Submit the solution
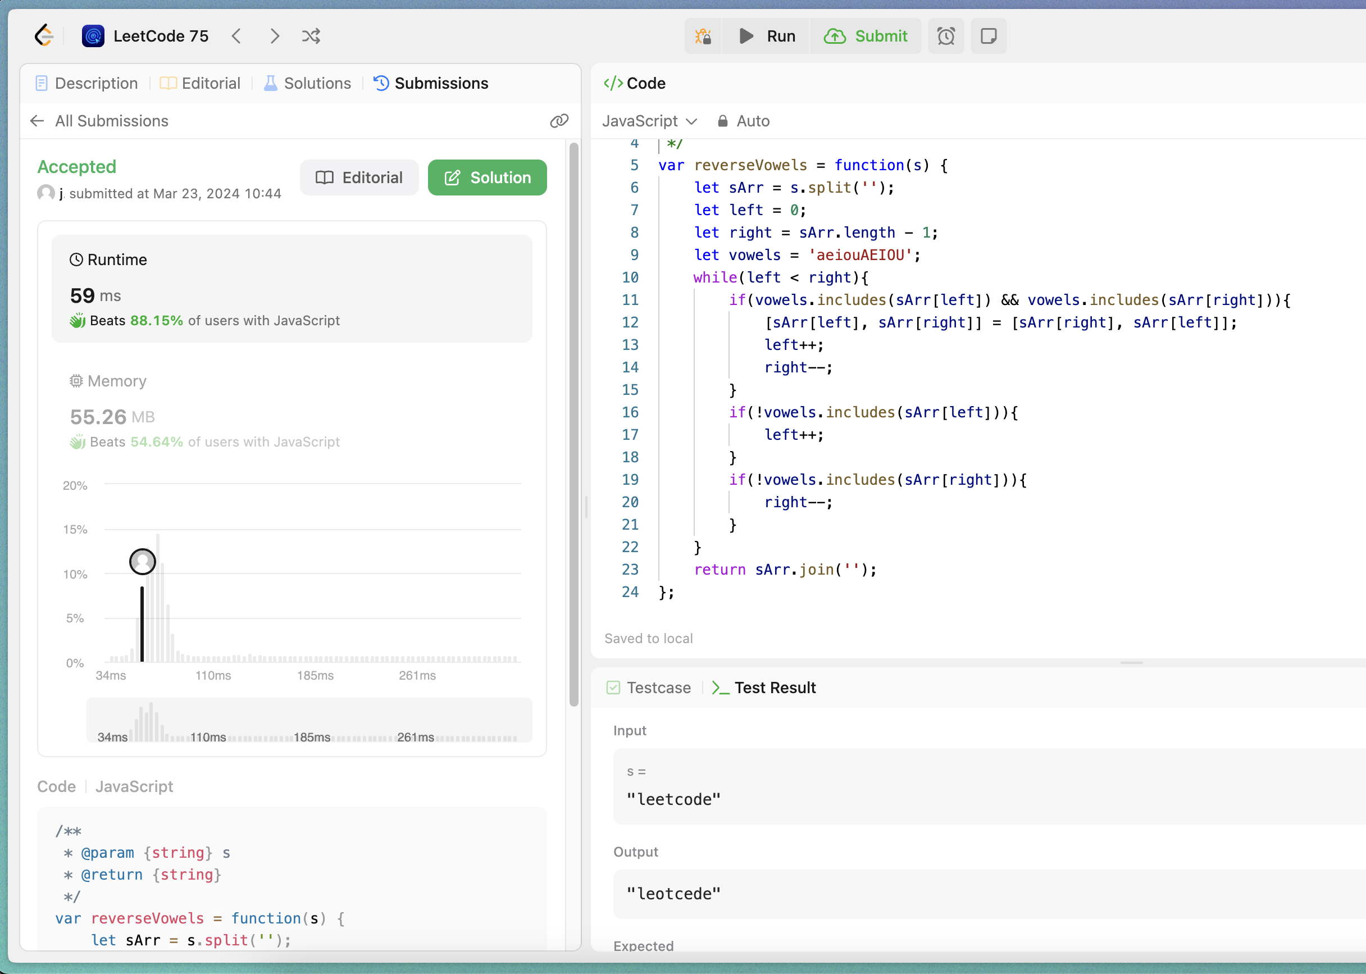 866,37
